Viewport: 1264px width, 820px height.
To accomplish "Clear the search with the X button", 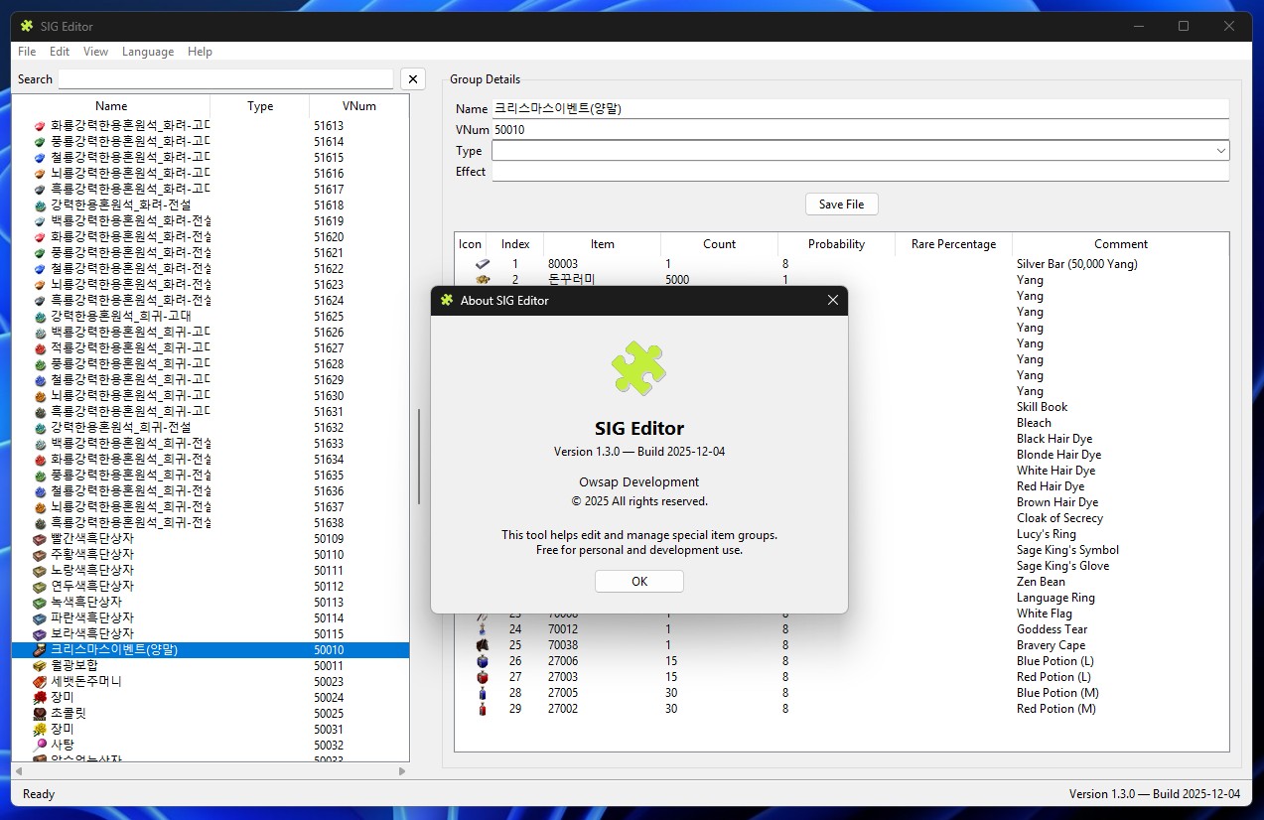I will coord(413,79).
